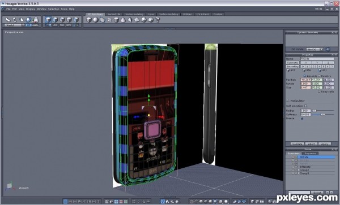Create a Grid plane primitive
Image resolution: width=340 pixels, height=205 pixels.
109,20
